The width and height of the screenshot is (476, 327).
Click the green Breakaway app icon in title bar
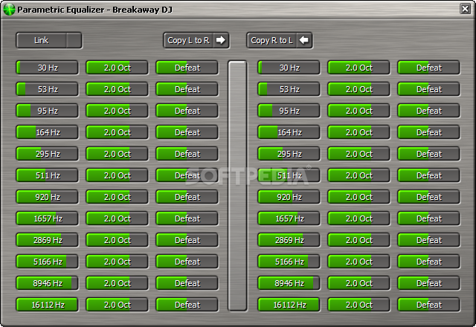click(x=9, y=10)
